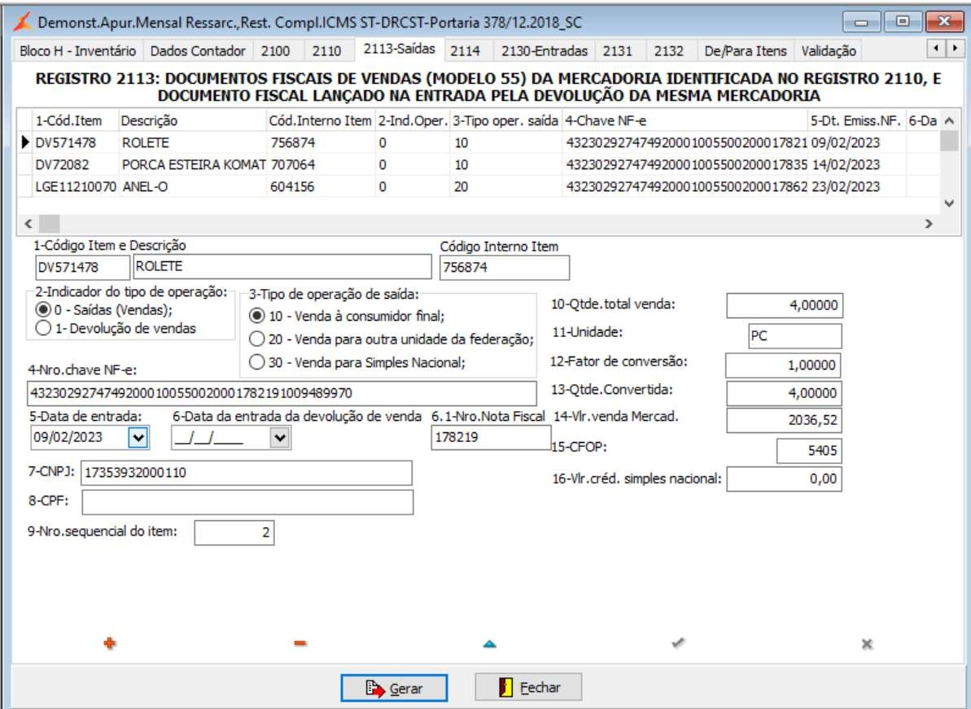Select the 2113-Saídas tab
Viewport: 971px width, 709px height.
[400, 48]
